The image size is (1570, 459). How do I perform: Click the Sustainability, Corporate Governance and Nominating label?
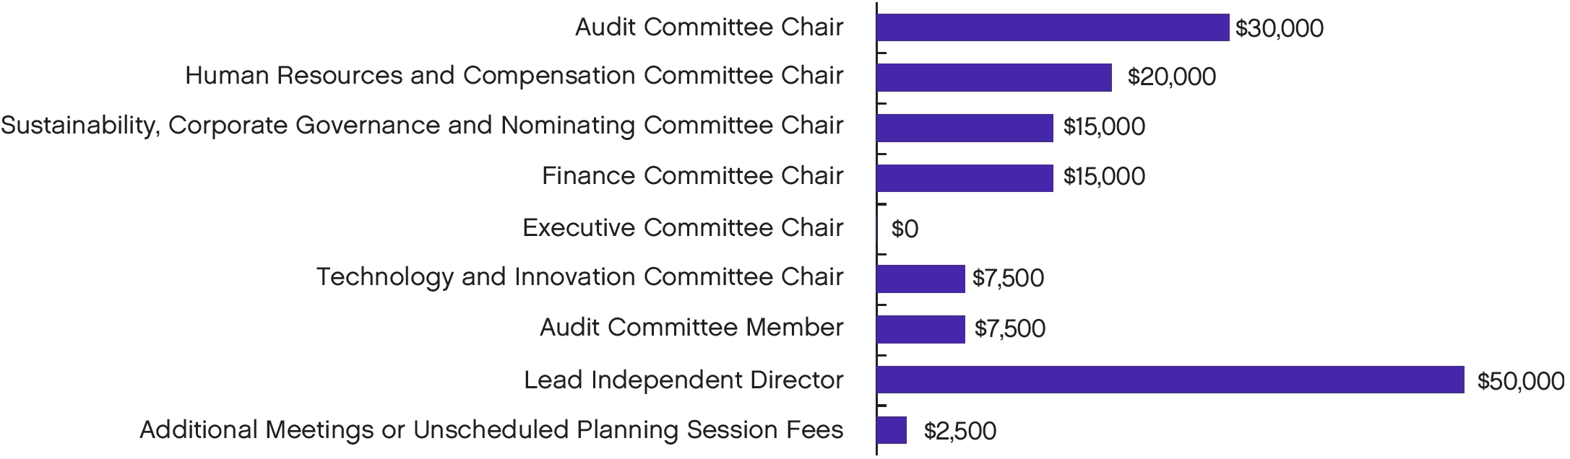pos(421,126)
